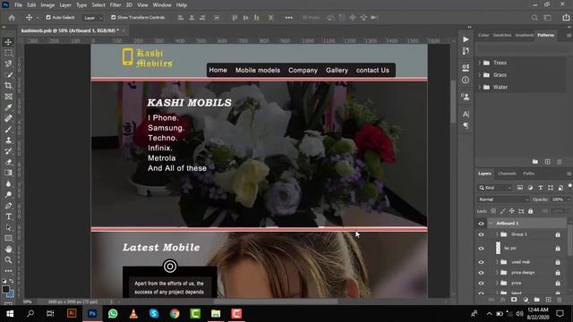Image resolution: width=573 pixels, height=322 pixels.
Task: Open Chrome from the taskbar
Action: [175, 314]
